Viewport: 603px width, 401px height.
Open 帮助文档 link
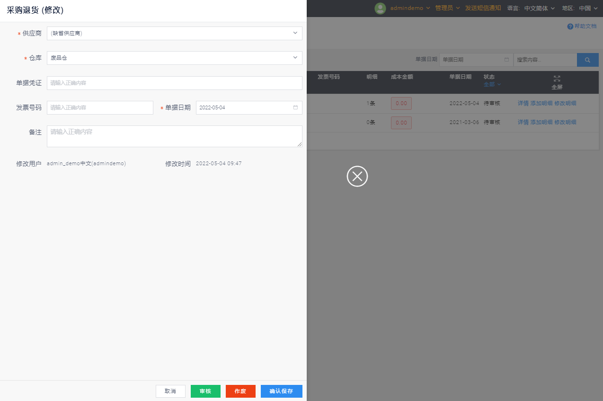click(585, 27)
